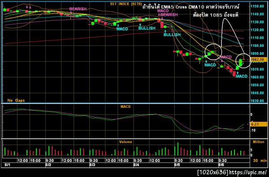Click the Thai note mentioning EMA5 Cross EMA10

coord(191,7)
